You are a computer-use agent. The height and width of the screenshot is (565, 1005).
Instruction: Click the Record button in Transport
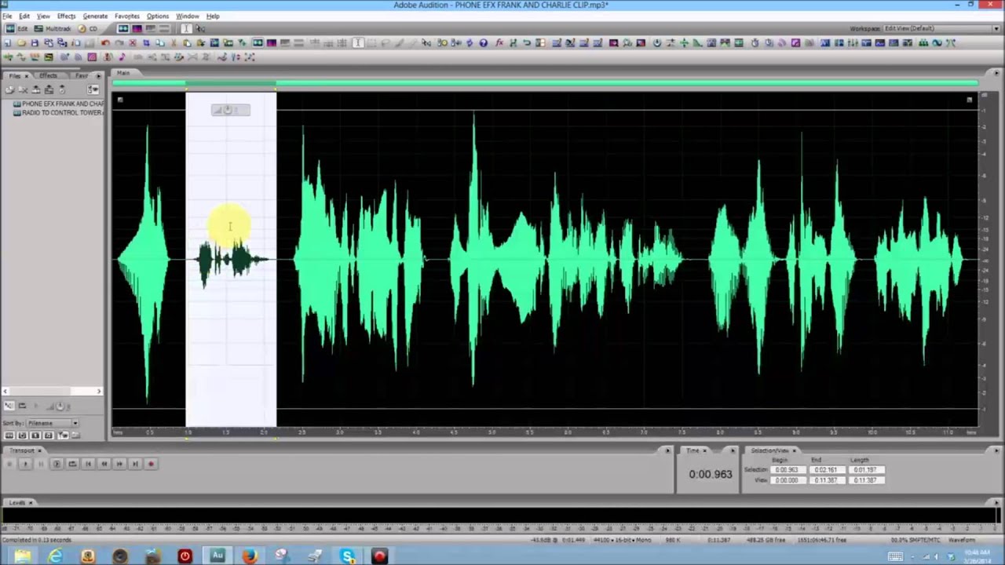coord(151,464)
